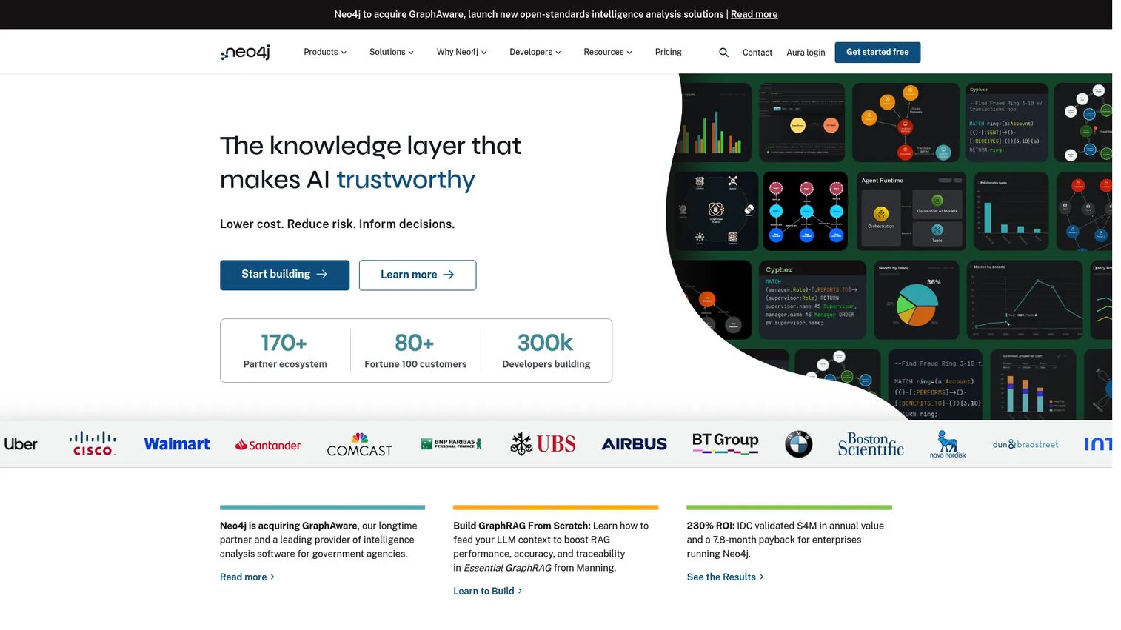Viewport: 1121px width, 630px height.
Task: Click the BT Group logo
Action: click(726, 443)
